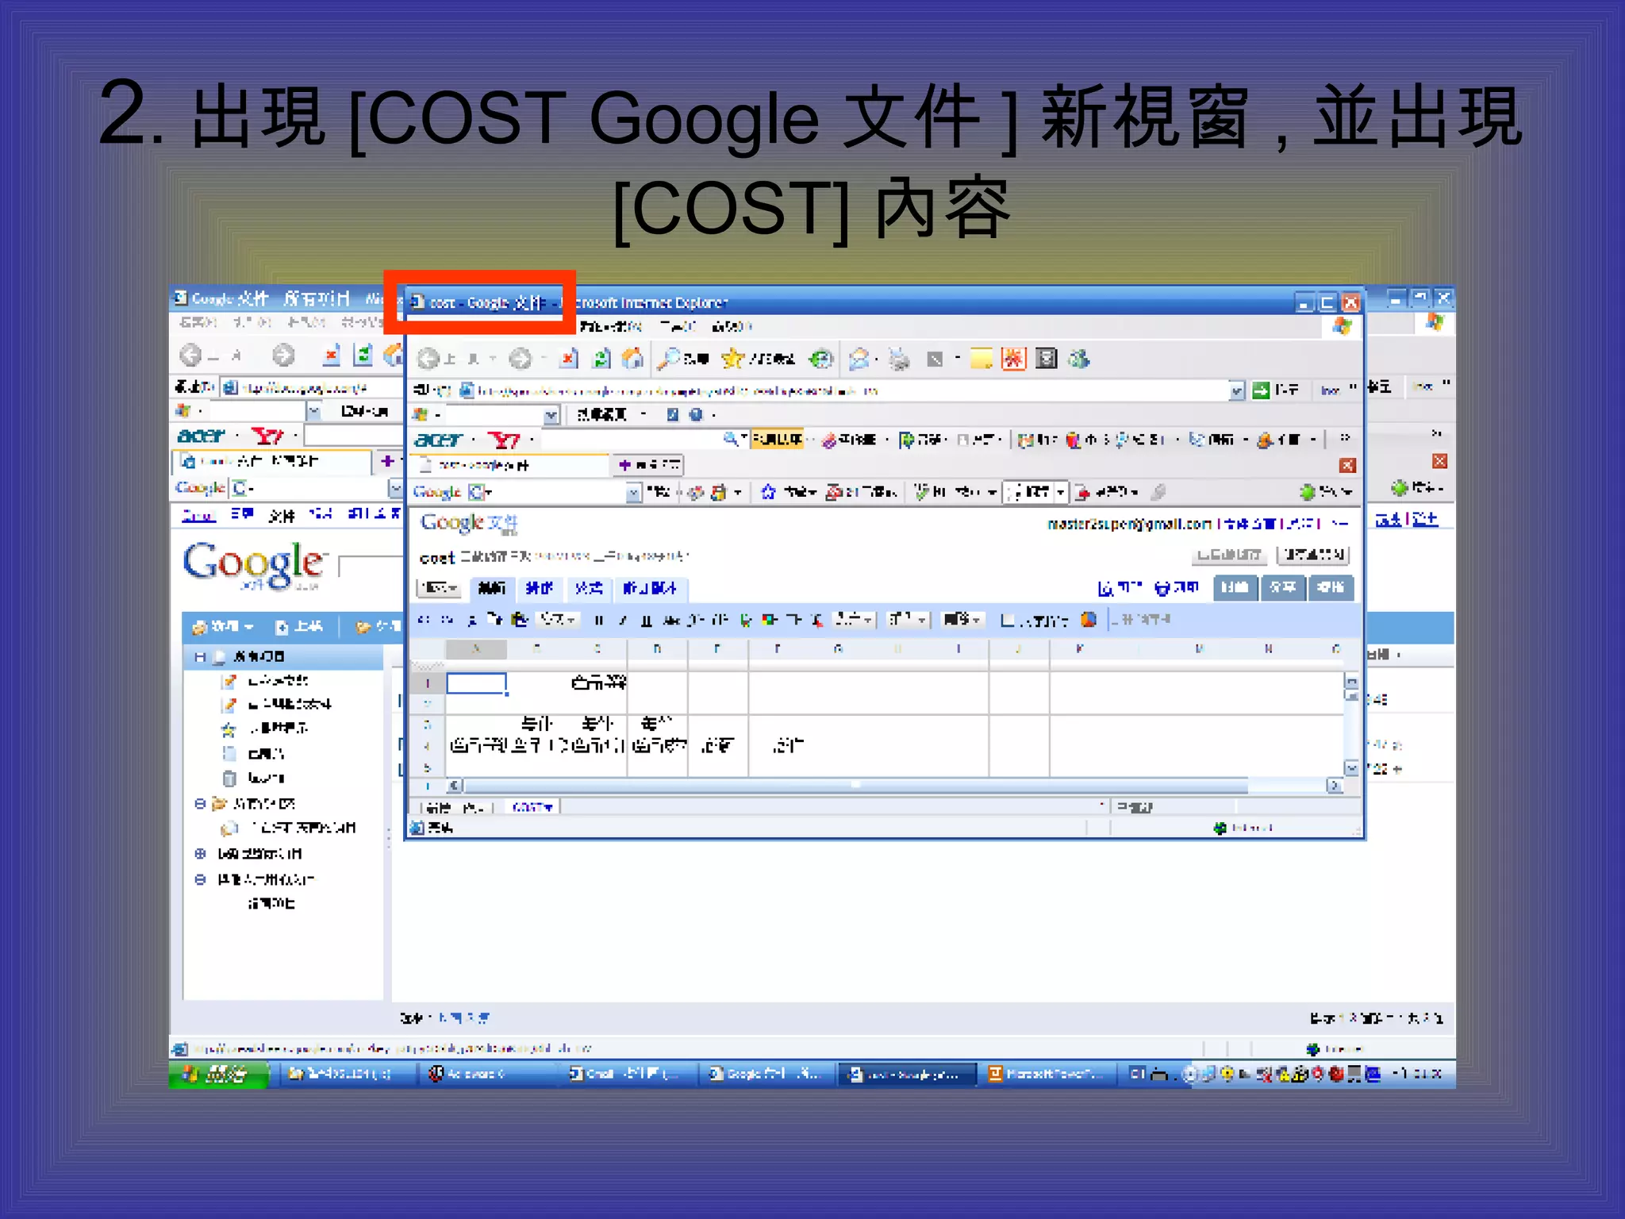The height and width of the screenshot is (1219, 1625).
Task: Switch to 排序 tab in spreadsheet
Action: (540, 588)
